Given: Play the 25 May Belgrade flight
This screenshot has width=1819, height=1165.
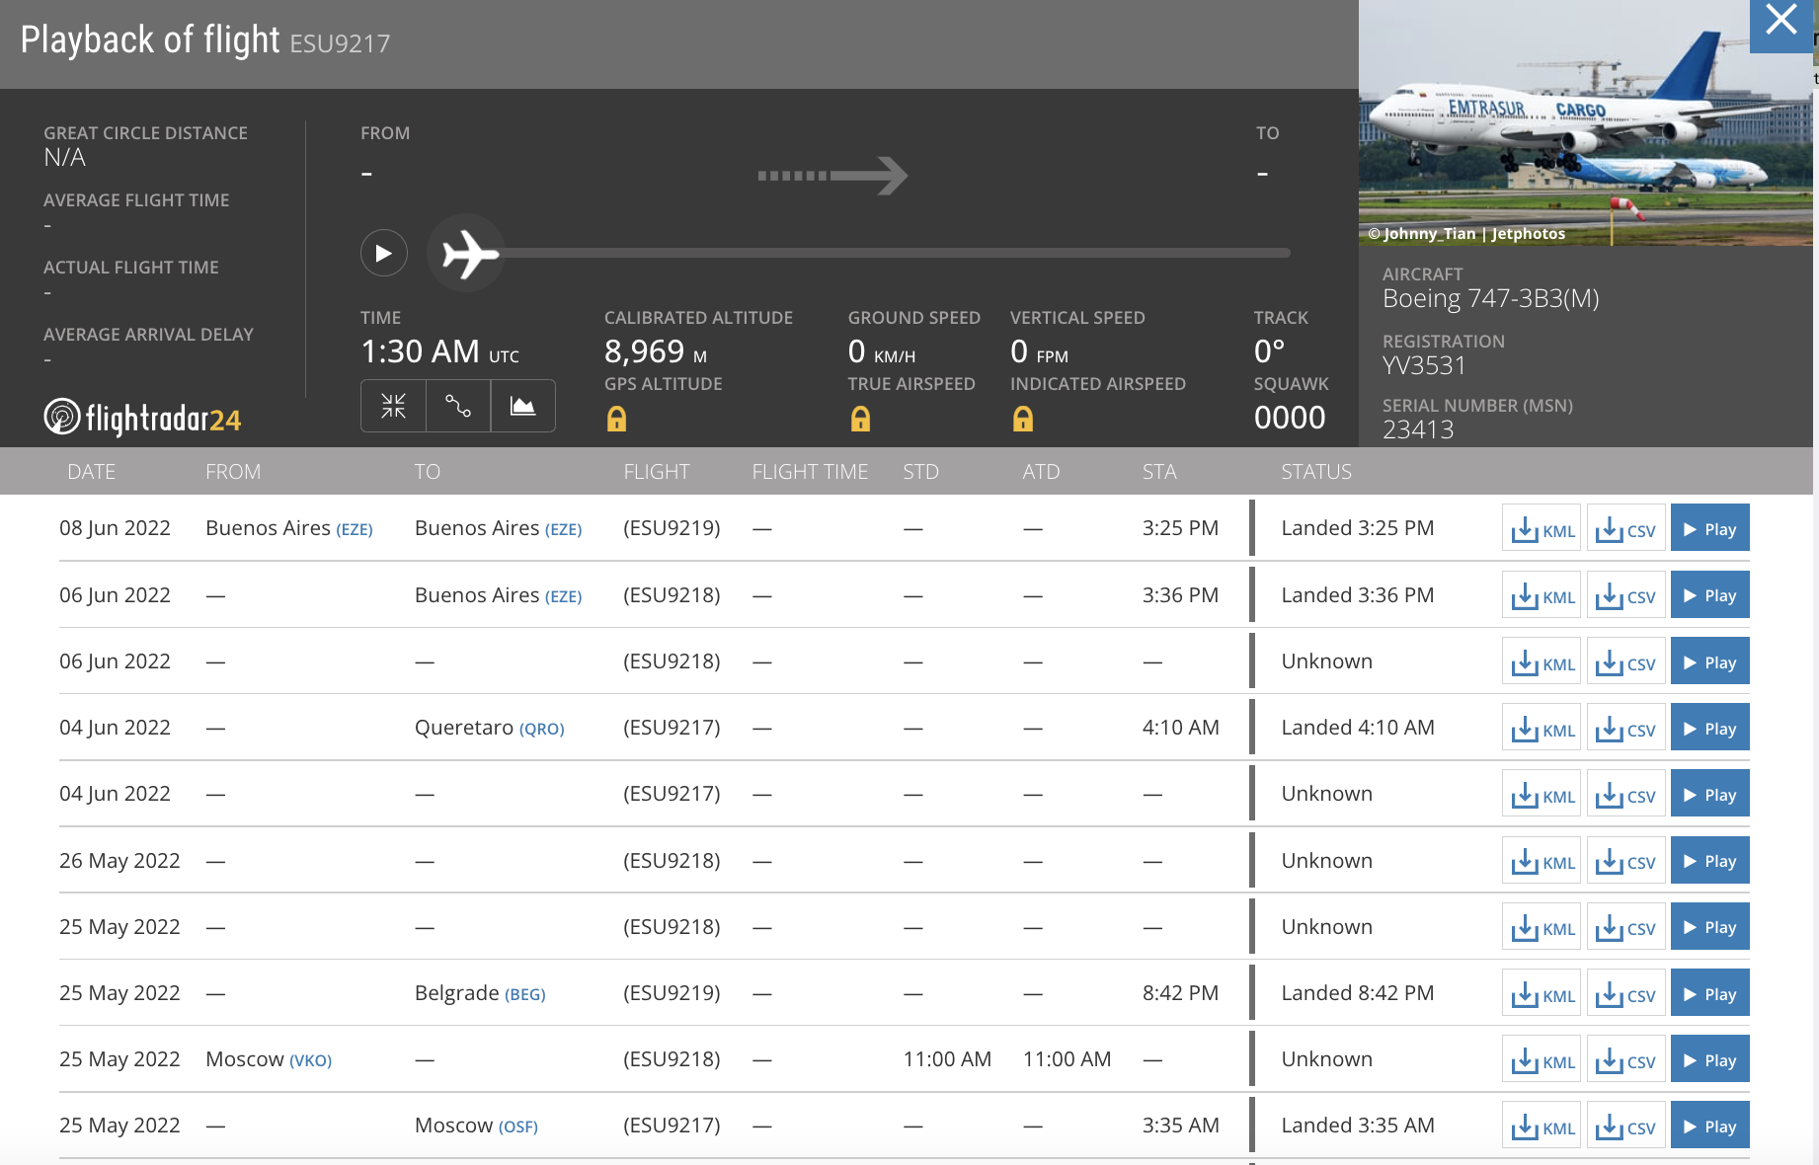Looking at the screenshot, I should [1709, 993].
